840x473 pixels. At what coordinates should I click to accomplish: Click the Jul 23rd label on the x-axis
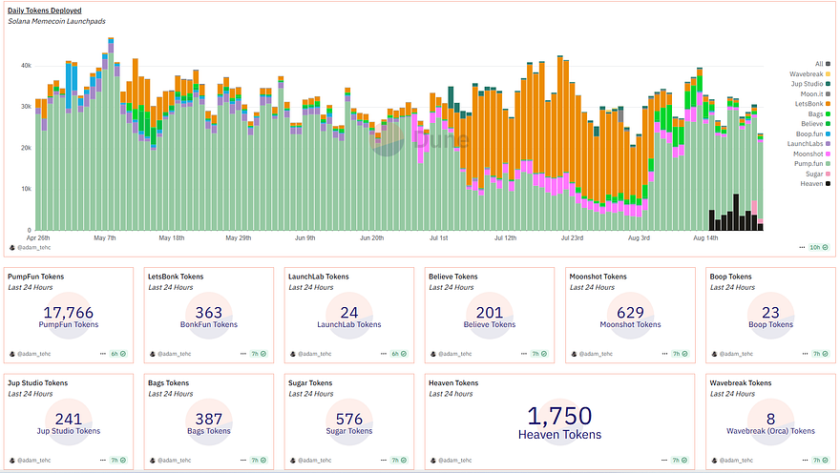(x=572, y=237)
